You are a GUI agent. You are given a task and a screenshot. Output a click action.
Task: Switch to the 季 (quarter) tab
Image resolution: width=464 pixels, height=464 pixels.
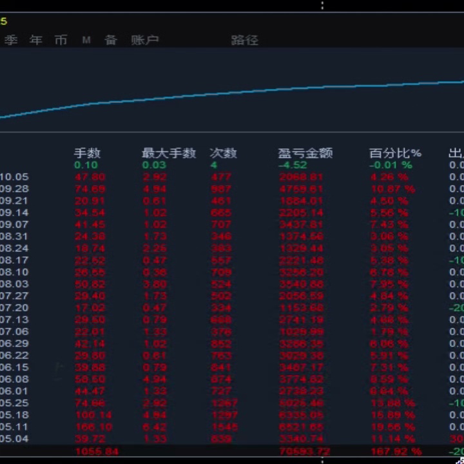(x=11, y=40)
